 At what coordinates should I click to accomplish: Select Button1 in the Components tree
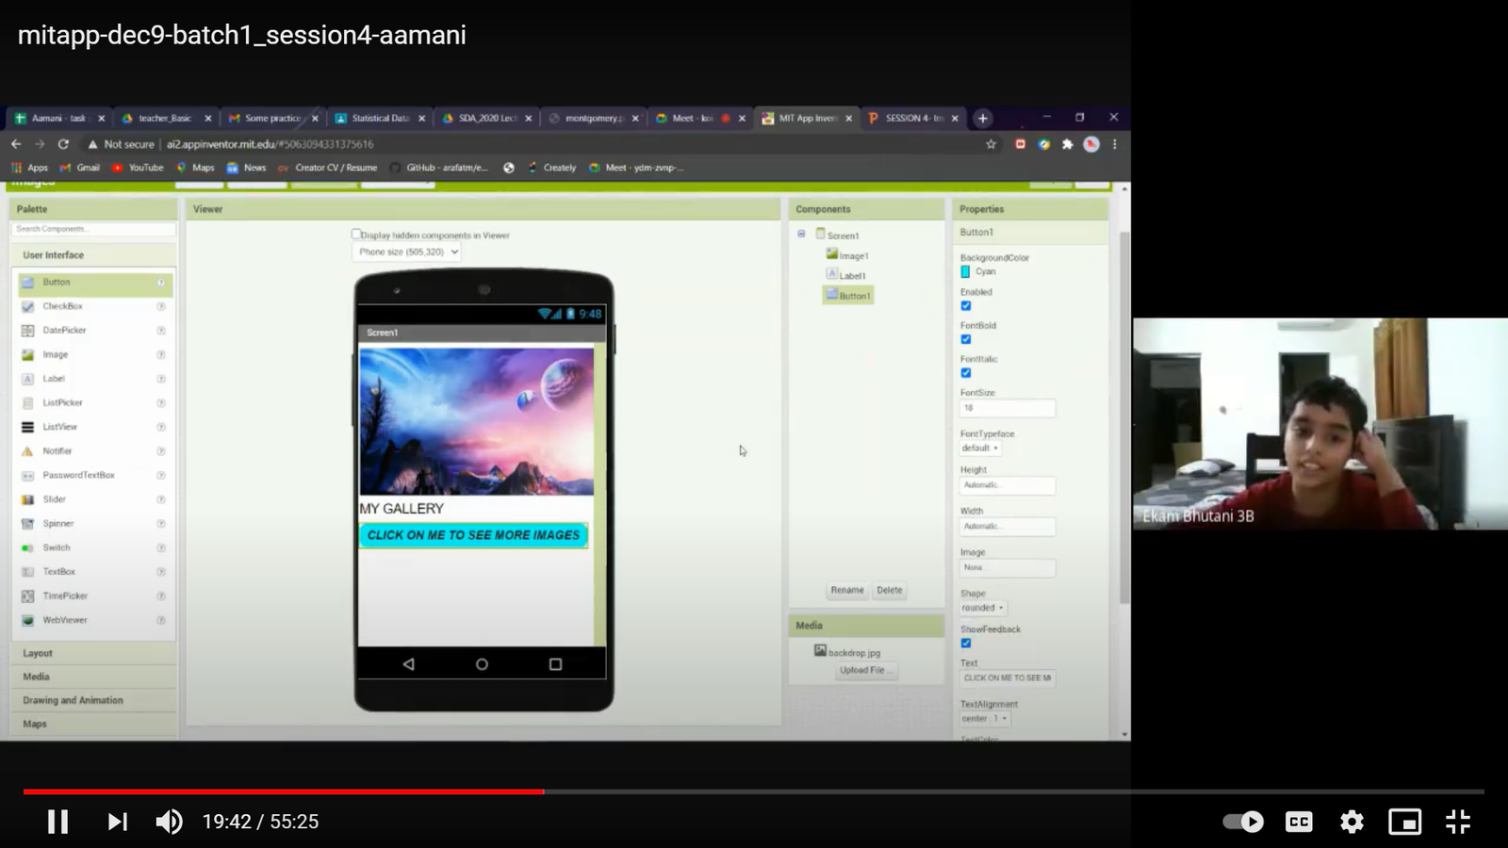point(852,294)
